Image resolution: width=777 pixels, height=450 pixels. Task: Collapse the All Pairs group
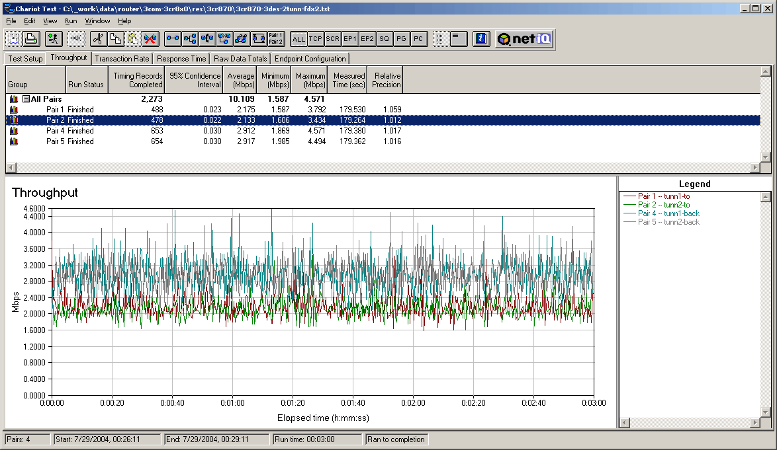pos(26,99)
